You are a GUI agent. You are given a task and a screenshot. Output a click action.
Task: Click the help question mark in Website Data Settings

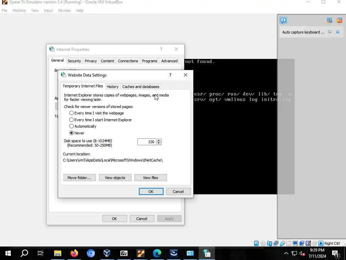(170, 75)
